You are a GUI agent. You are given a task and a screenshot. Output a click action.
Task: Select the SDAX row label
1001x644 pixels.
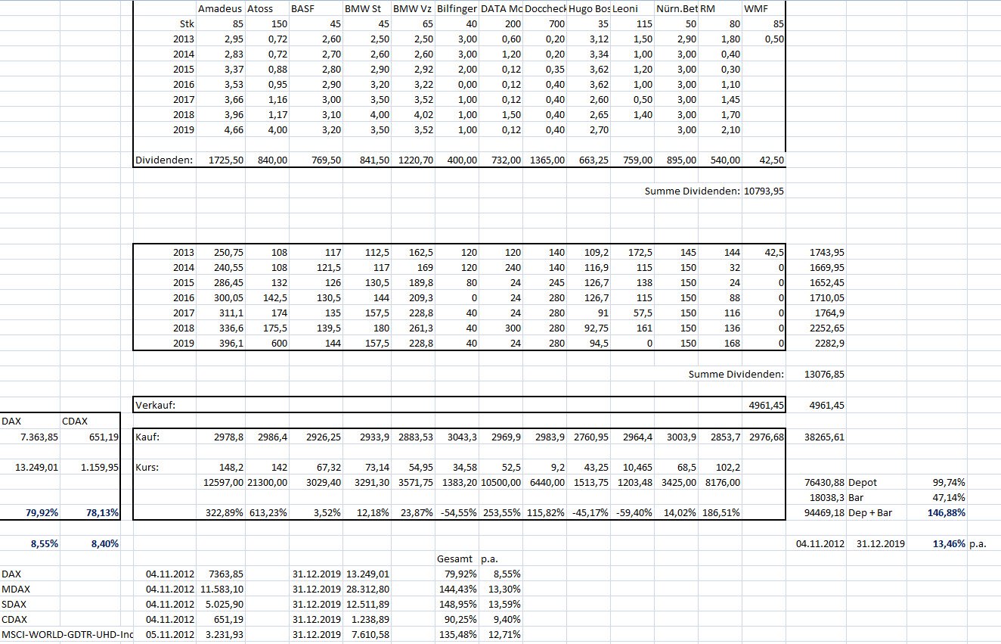[14, 604]
